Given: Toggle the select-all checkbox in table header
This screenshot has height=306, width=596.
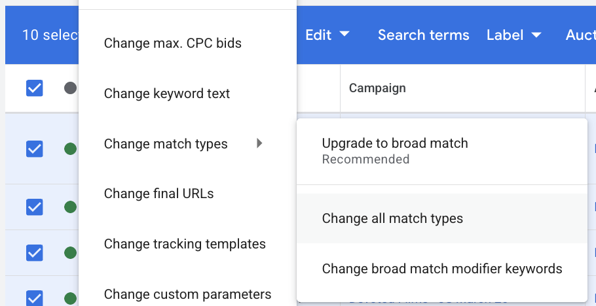Looking at the screenshot, I should coord(35,88).
